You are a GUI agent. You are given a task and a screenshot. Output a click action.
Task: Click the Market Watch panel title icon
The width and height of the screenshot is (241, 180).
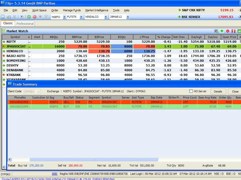[4, 31]
